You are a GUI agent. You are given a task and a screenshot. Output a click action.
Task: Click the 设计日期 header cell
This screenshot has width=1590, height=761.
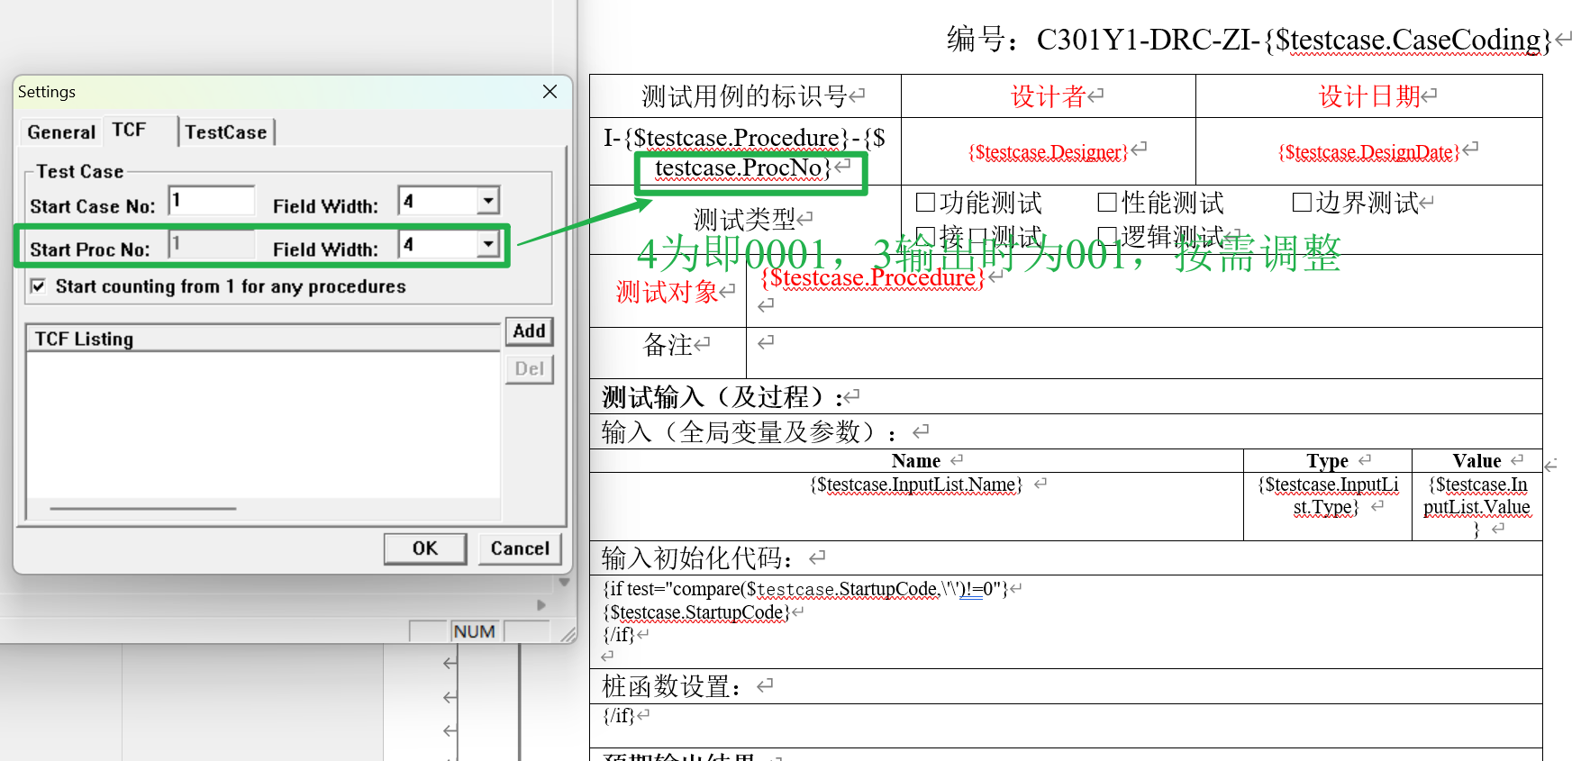(1368, 95)
